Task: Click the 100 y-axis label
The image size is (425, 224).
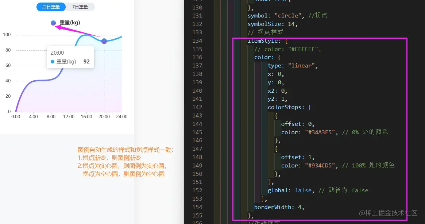Action: (7, 35)
